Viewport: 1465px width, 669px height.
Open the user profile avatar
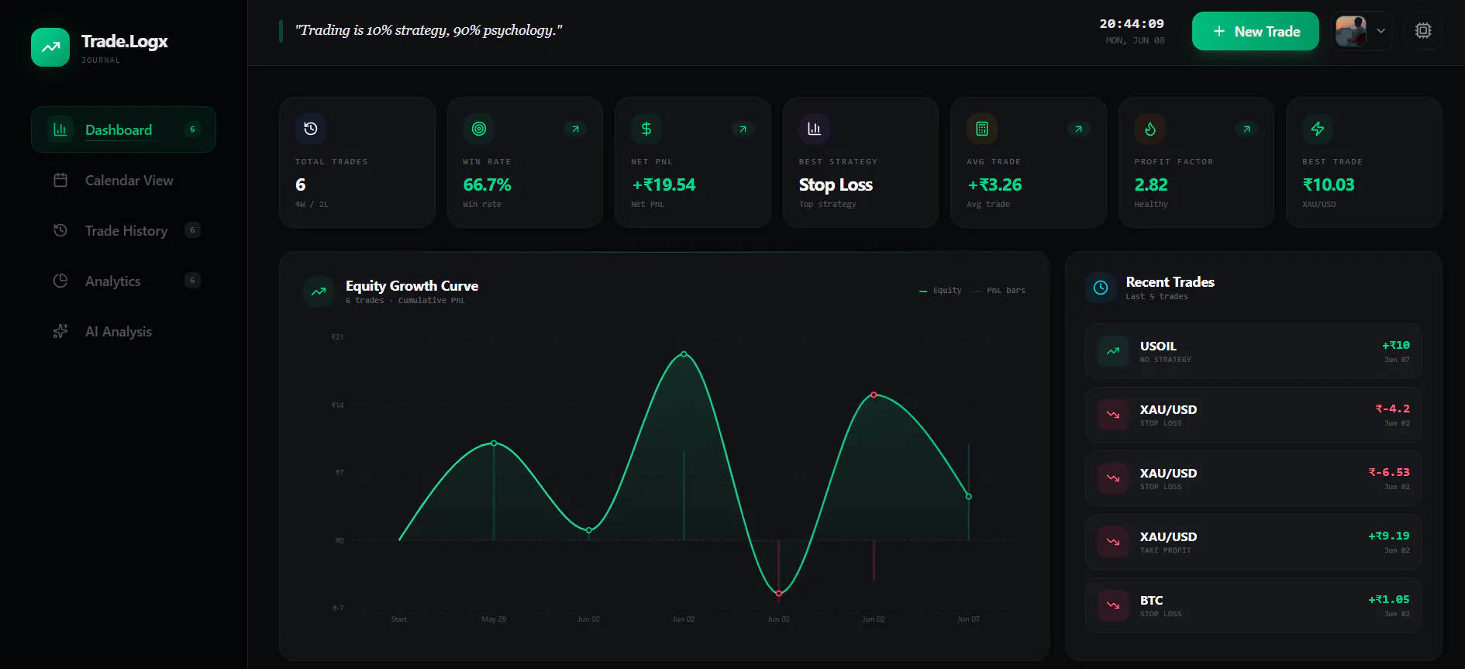click(1351, 31)
